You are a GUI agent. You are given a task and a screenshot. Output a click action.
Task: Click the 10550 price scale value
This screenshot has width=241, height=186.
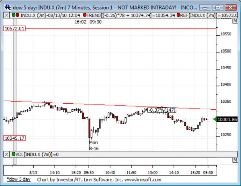click(226, 34)
